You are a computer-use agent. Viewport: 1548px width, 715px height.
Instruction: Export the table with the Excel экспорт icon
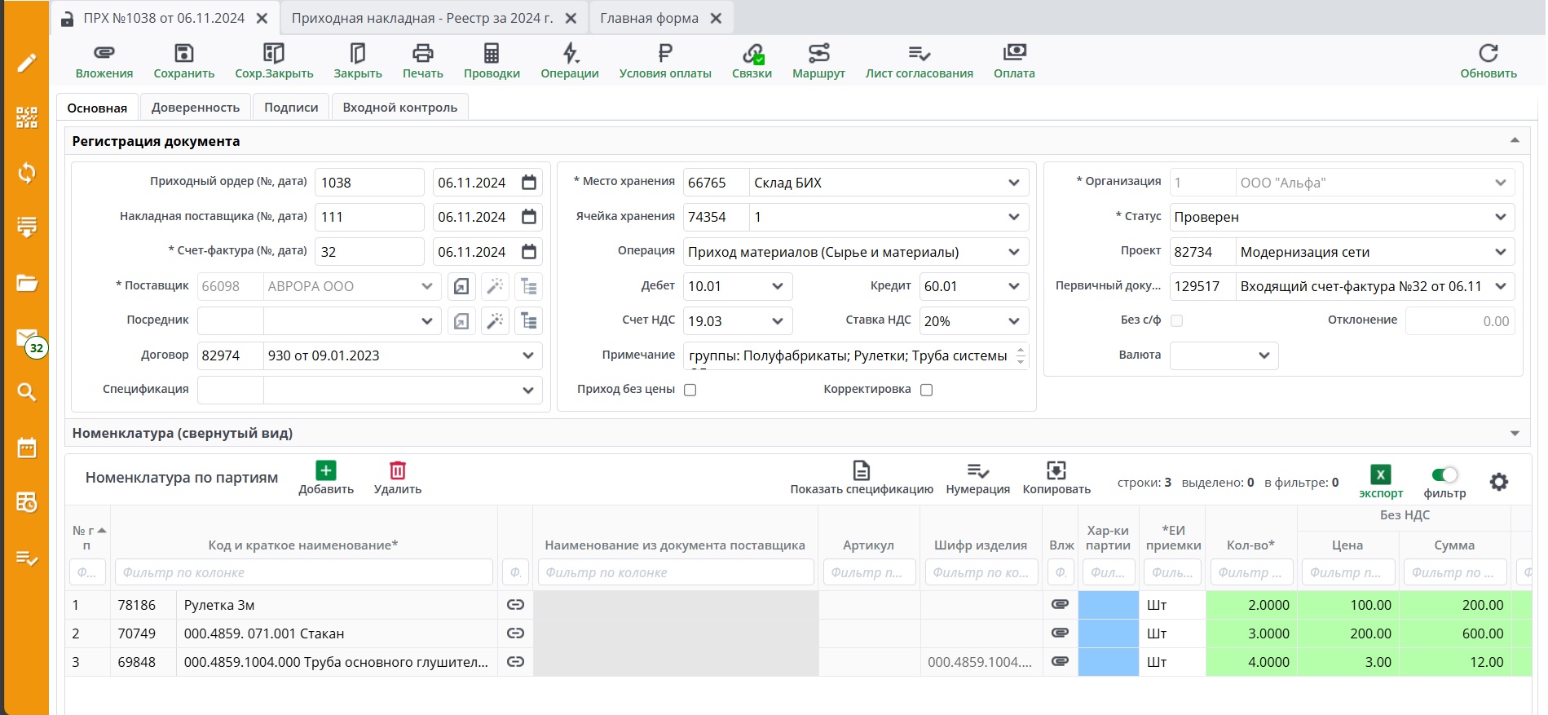pos(1380,475)
